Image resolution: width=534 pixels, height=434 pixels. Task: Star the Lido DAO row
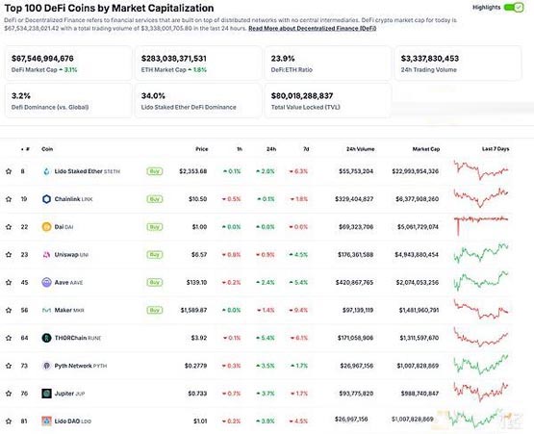click(9, 421)
